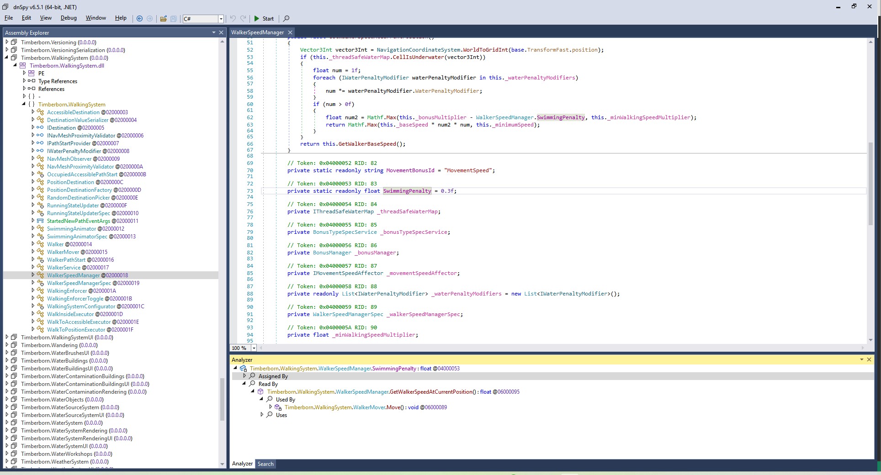
Task: Expand the Uses node in Analyzer
Action: click(262, 415)
